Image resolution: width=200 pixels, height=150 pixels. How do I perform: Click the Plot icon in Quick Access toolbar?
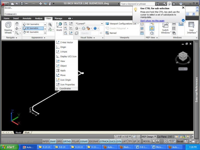click(40, 3)
